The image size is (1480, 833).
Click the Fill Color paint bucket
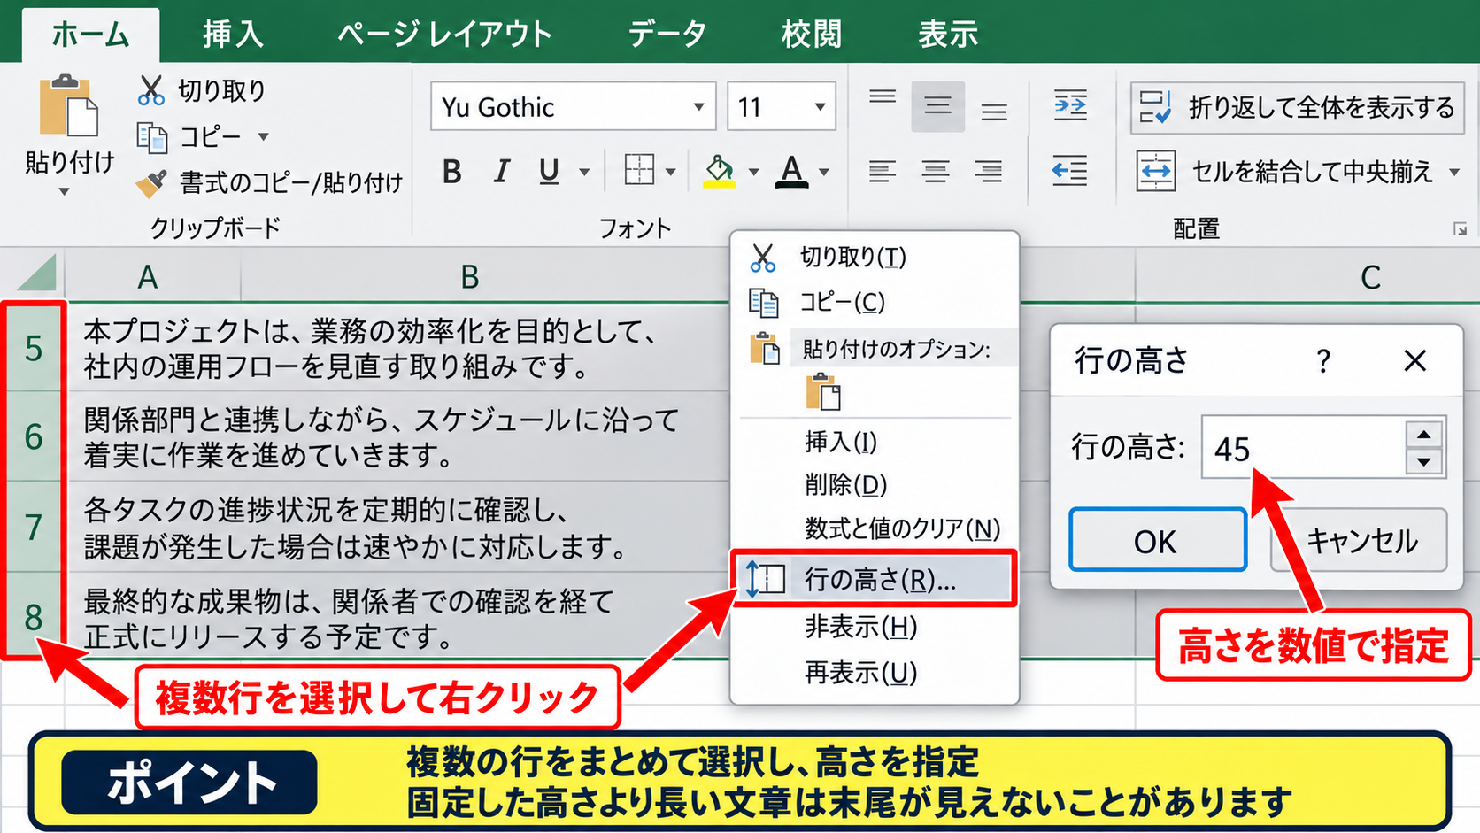[x=720, y=171]
